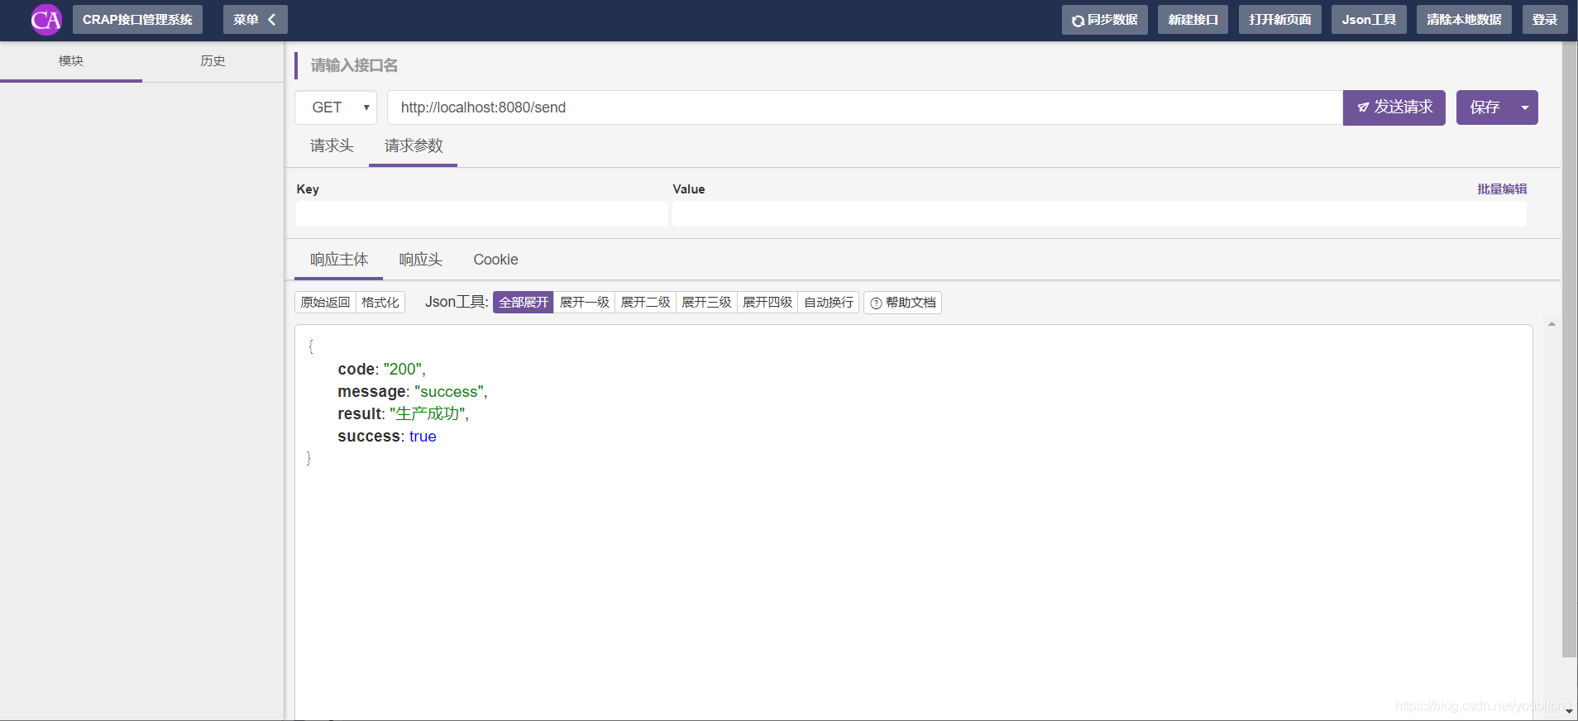
Task: Click the 批量编辑 link
Action: 1502,189
